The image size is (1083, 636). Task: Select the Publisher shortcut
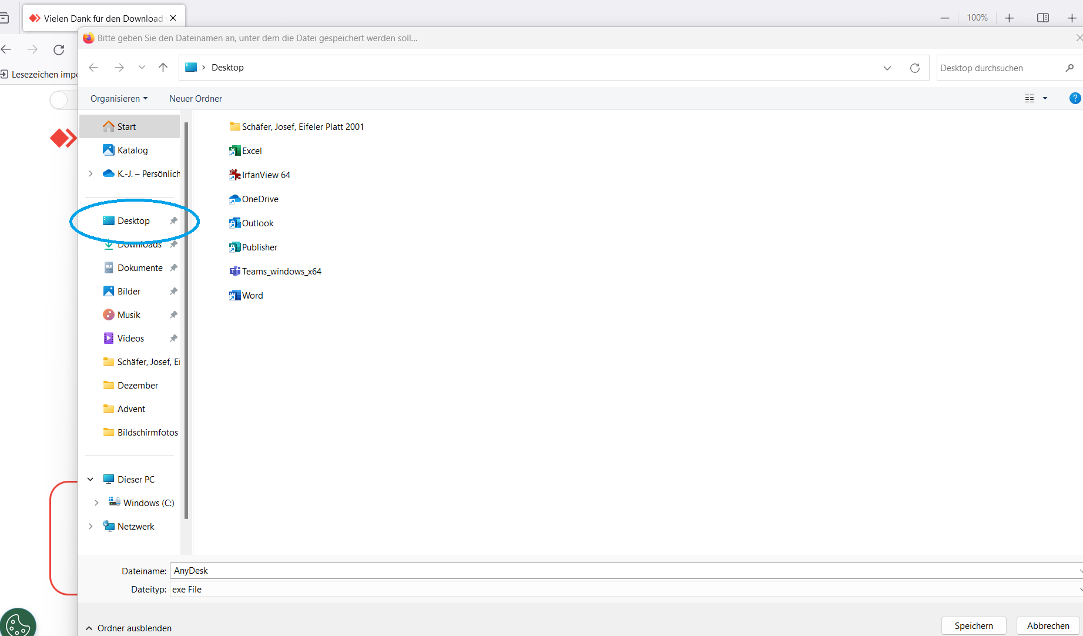point(259,247)
